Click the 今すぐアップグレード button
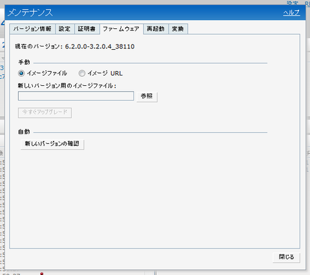This screenshot has width=310, height=275. coord(45,112)
